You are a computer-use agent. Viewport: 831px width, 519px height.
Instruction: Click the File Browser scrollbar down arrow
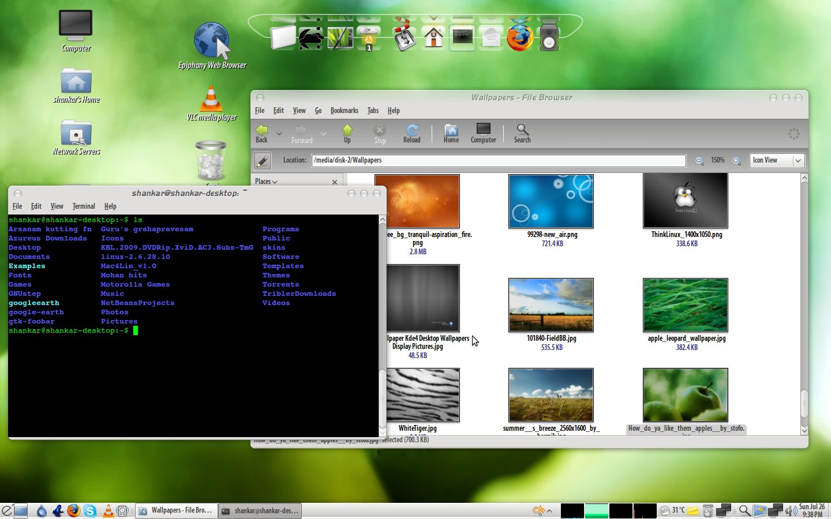pos(804,431)
